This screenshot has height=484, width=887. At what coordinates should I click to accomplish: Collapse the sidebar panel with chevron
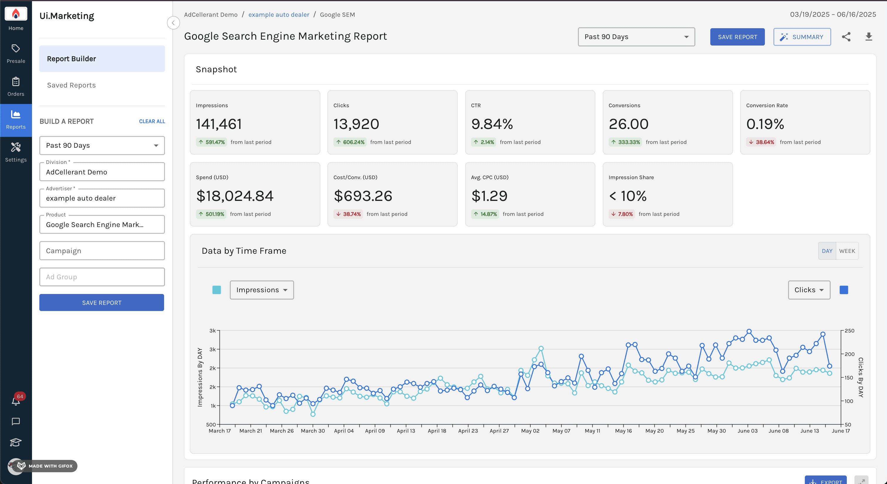tap(173, 23)
